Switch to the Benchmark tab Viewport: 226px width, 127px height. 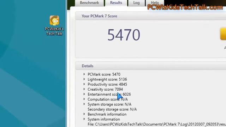click(89, 3)
